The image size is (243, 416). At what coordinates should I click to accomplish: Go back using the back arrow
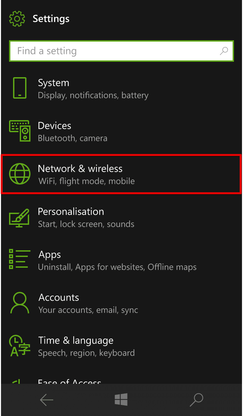(x=47, y=400)
